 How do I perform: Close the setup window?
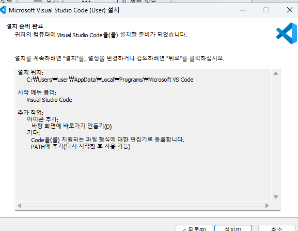tap(290, 10)
